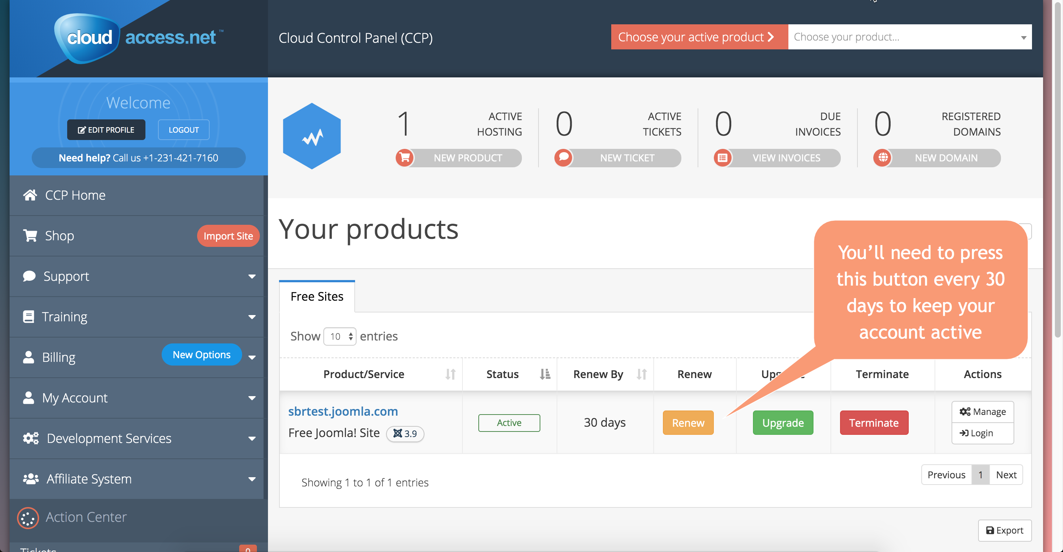Sort by Product/Service column arrows
This screenshot has width=1063, height=552.
(x=450, y=374)
